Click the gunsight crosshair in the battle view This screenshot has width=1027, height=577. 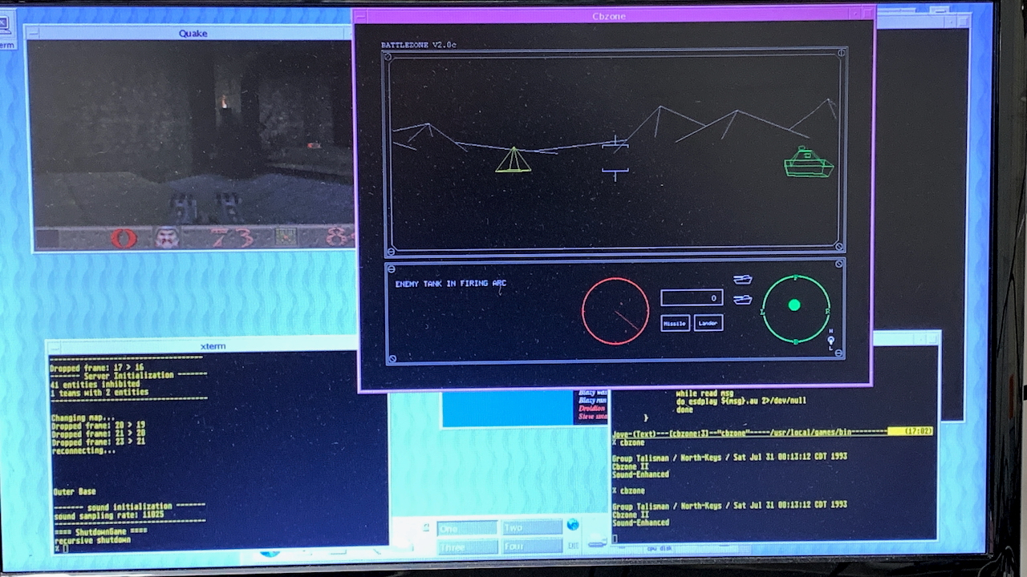pos(615,159)
